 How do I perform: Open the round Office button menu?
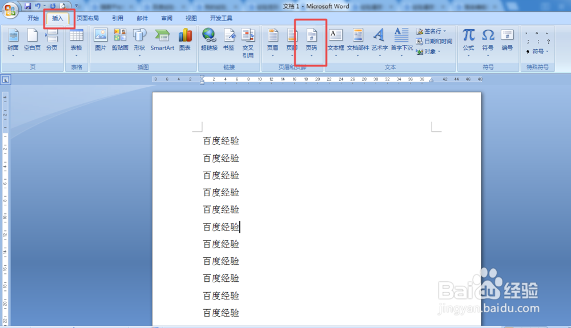click(x=10, y=10)
